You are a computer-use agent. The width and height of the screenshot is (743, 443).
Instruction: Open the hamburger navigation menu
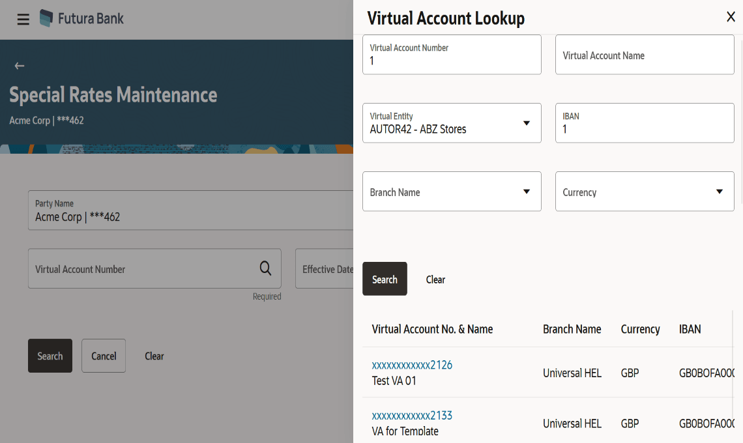23,20
